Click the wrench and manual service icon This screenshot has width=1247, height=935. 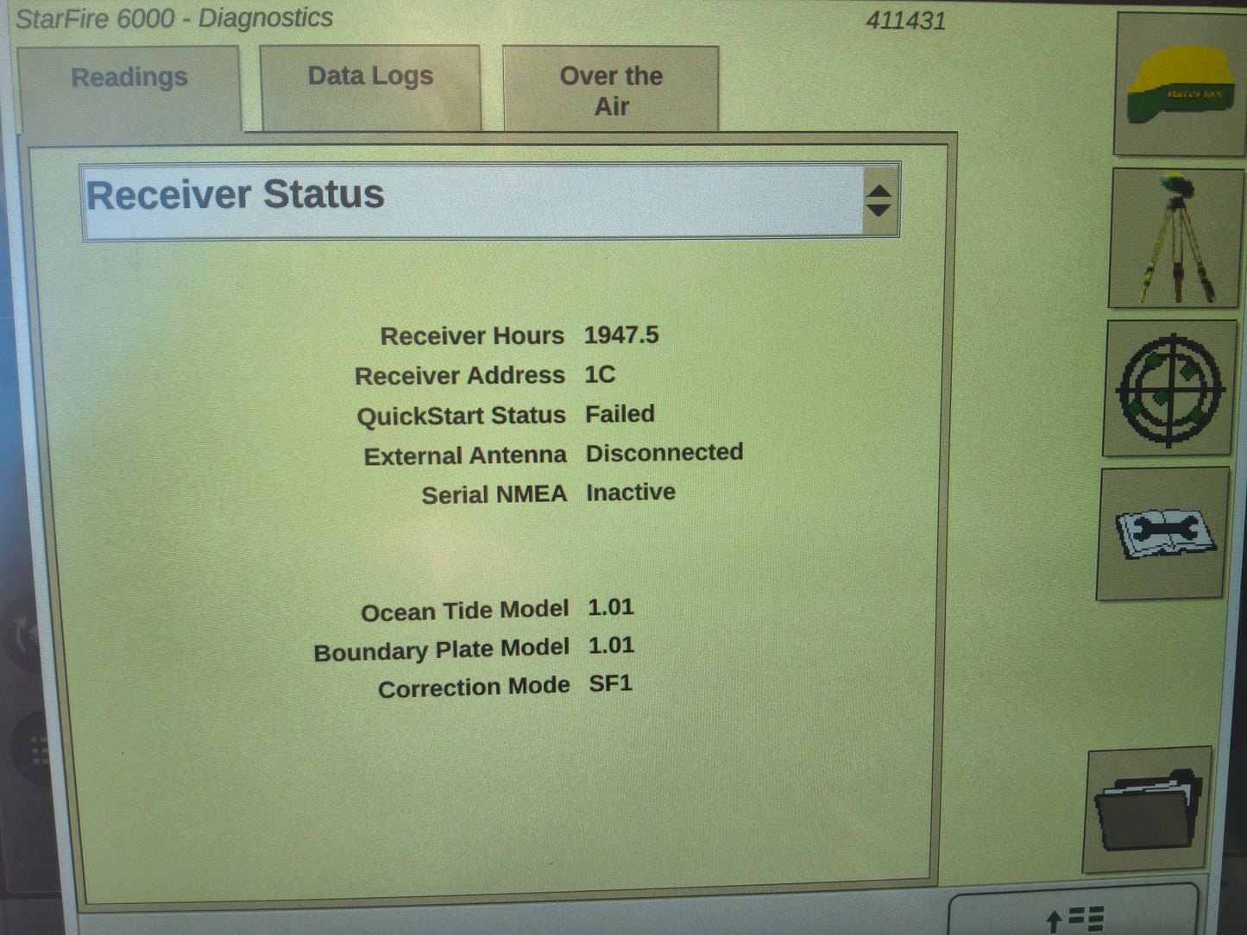coord(1165,533)
